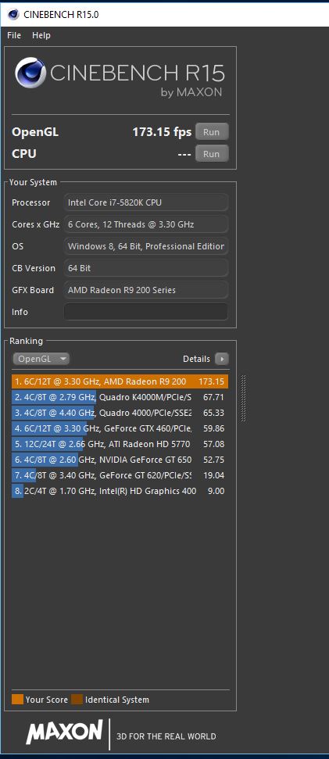Click the Cinebench R15 sphere logo
This screenshot has width=329, height=759.
(x=30, y=73)
